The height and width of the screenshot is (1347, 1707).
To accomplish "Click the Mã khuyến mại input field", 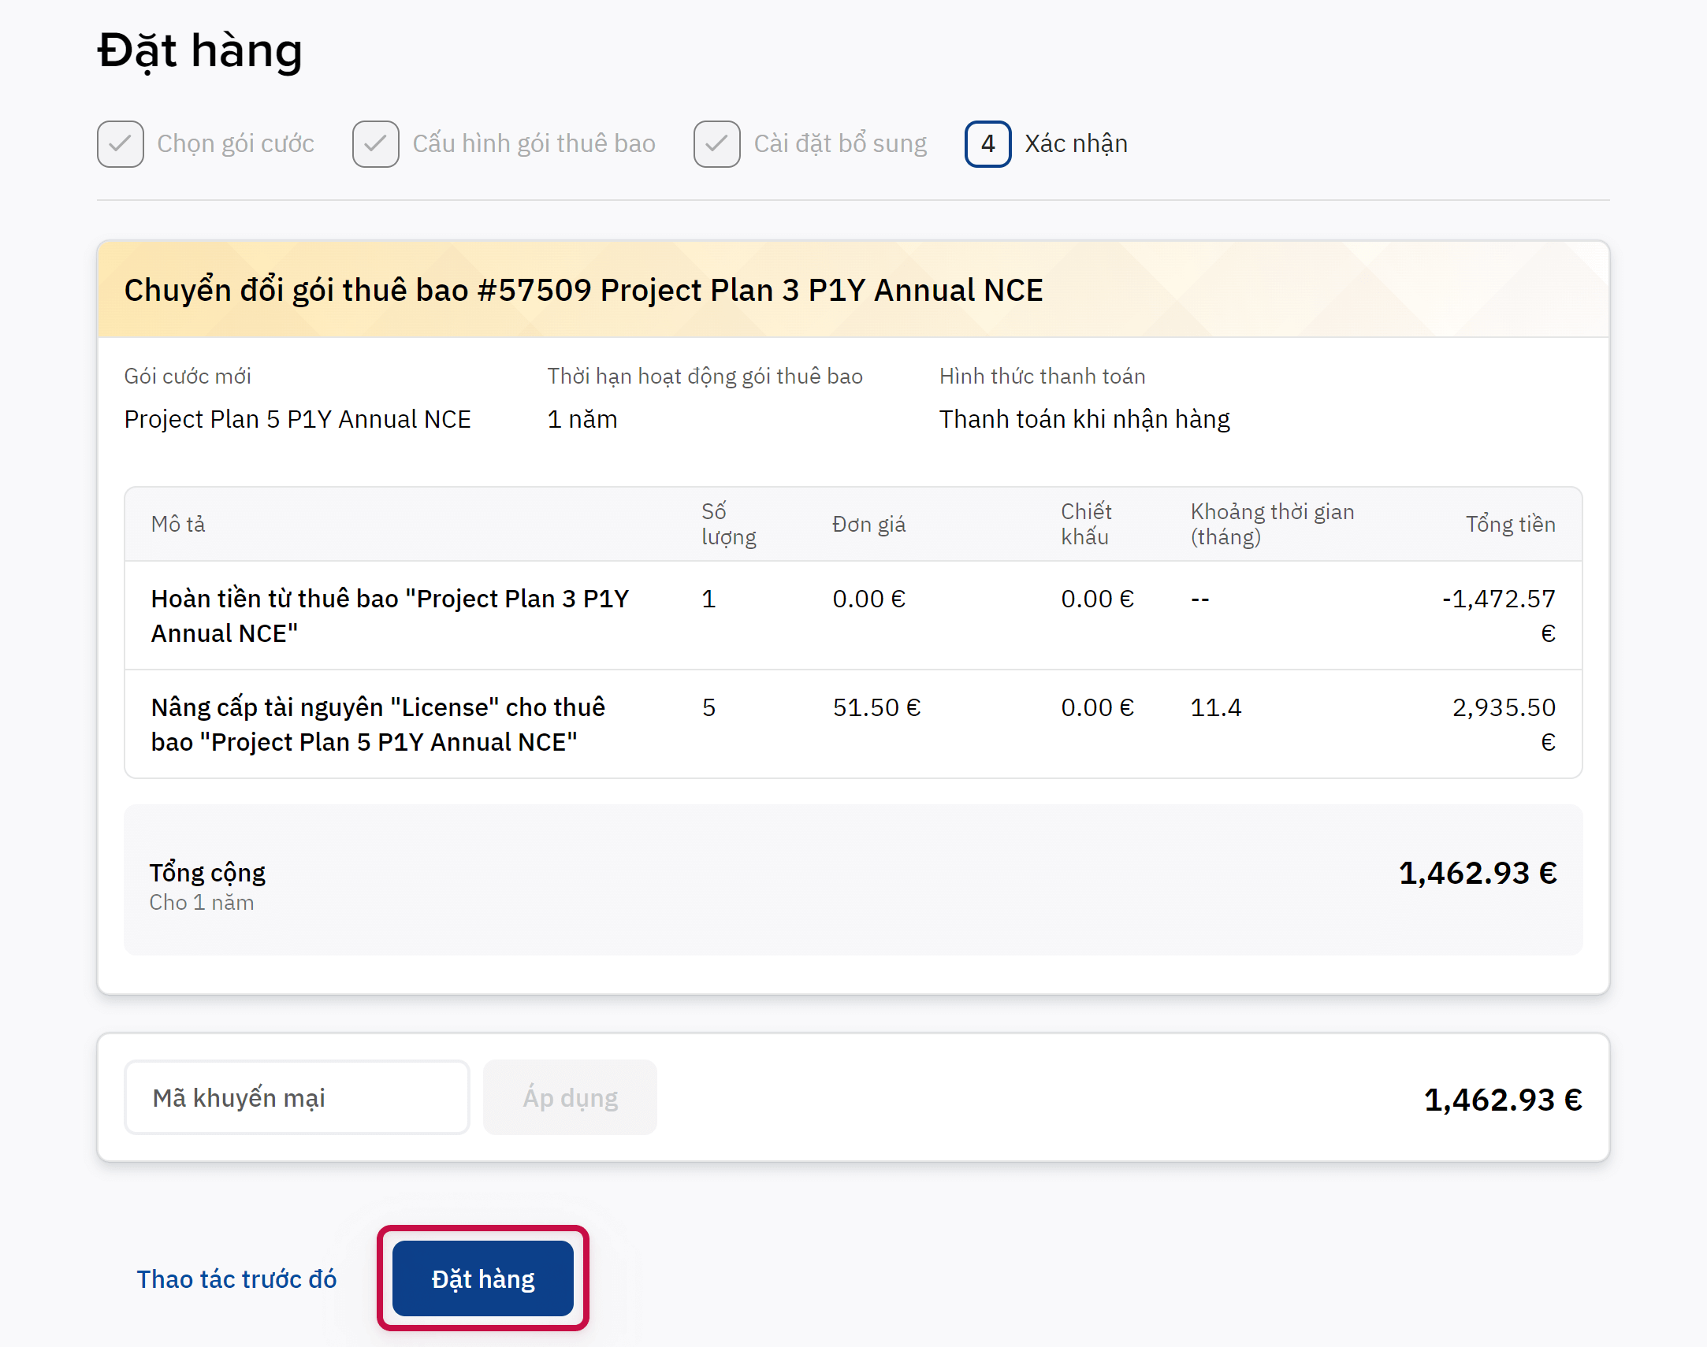I will coord(296,1097).
